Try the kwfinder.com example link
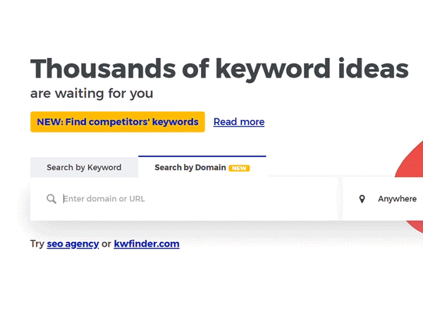 click(147, 244)
